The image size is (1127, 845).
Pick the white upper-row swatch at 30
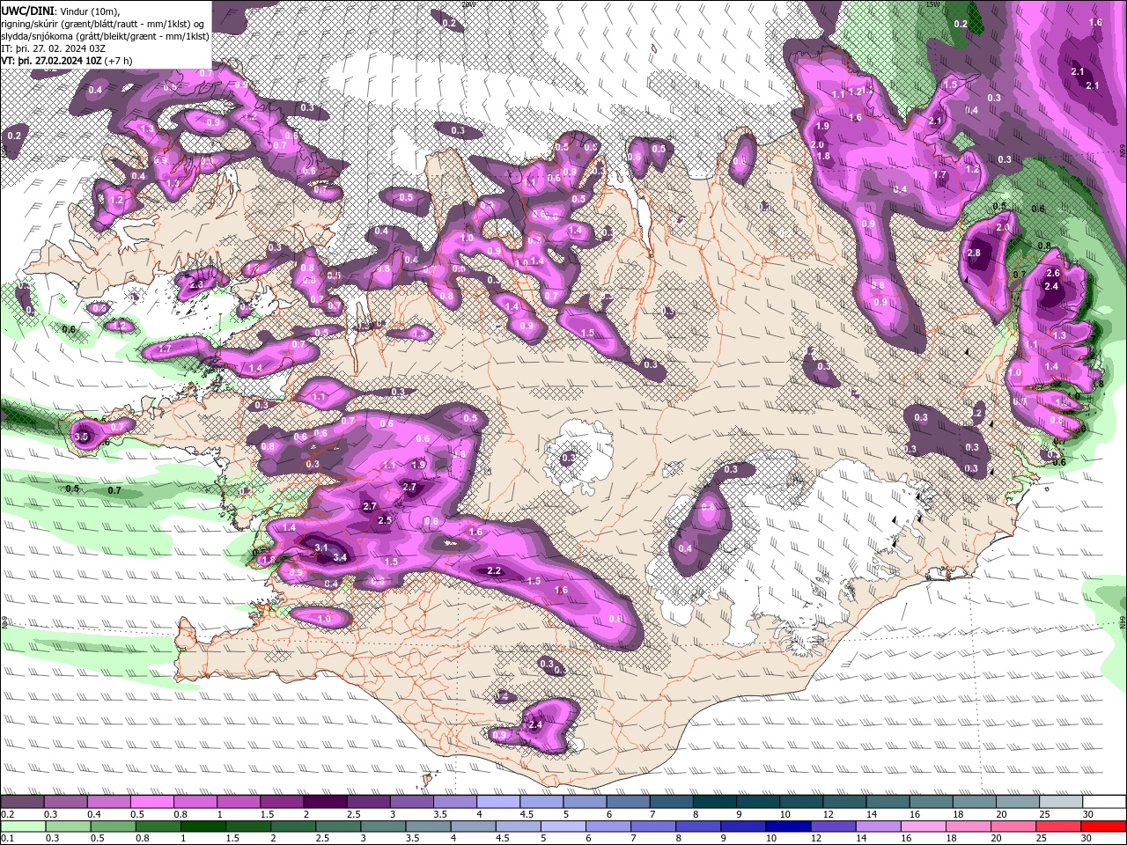point(1104,802)
